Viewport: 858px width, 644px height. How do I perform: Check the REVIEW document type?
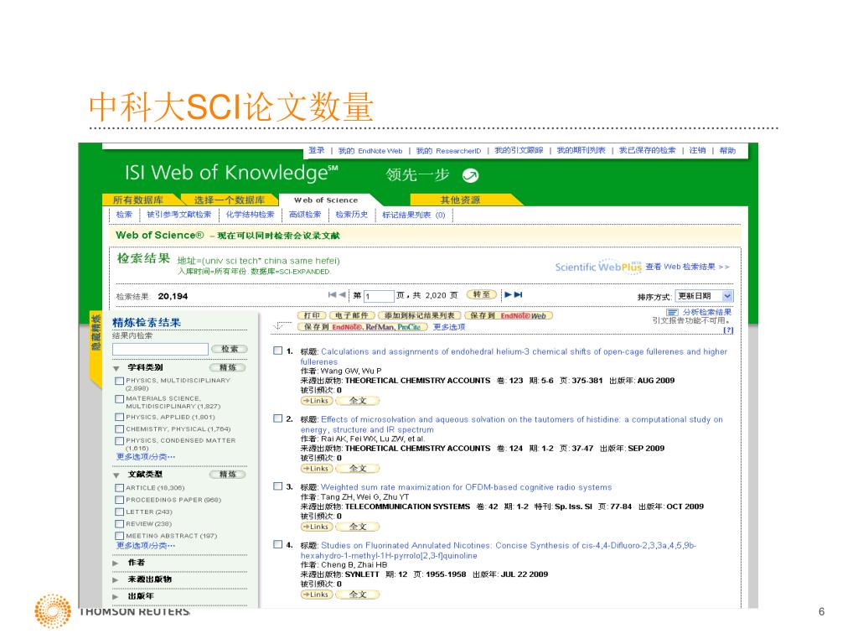(119, 524)
